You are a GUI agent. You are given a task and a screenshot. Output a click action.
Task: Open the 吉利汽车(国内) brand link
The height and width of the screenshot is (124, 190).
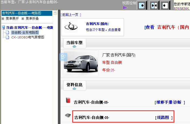pos(97,24)
